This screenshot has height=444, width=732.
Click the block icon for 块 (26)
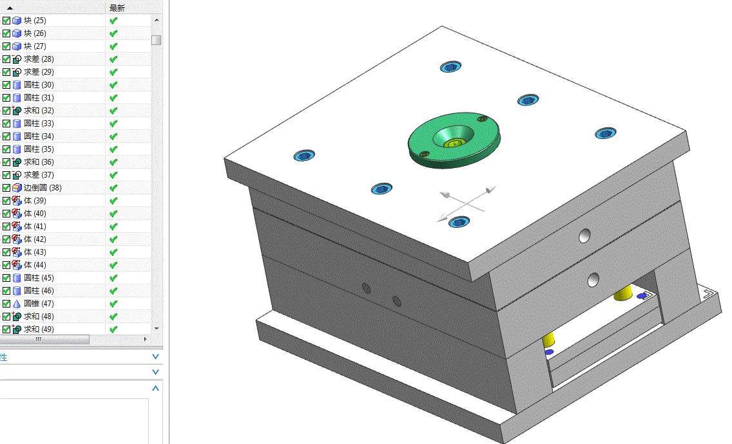coord(17,33)
